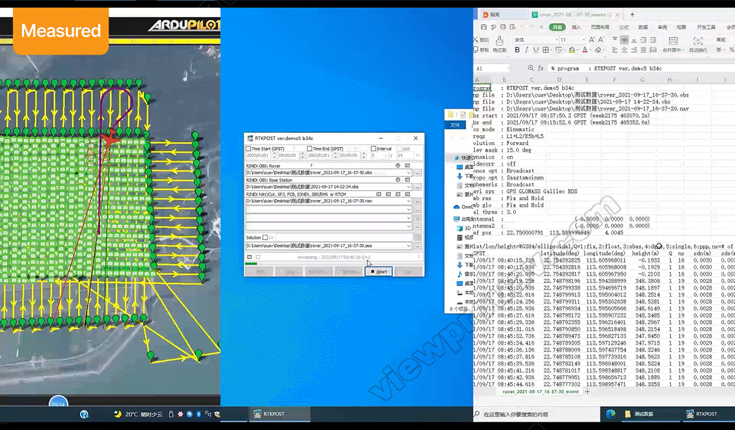Switch to the 公式 (Formulas) ribbon tab
Image resolution: width=735 pixels, height=430 pixels.
pyautogui.click(x=624, y=27)
